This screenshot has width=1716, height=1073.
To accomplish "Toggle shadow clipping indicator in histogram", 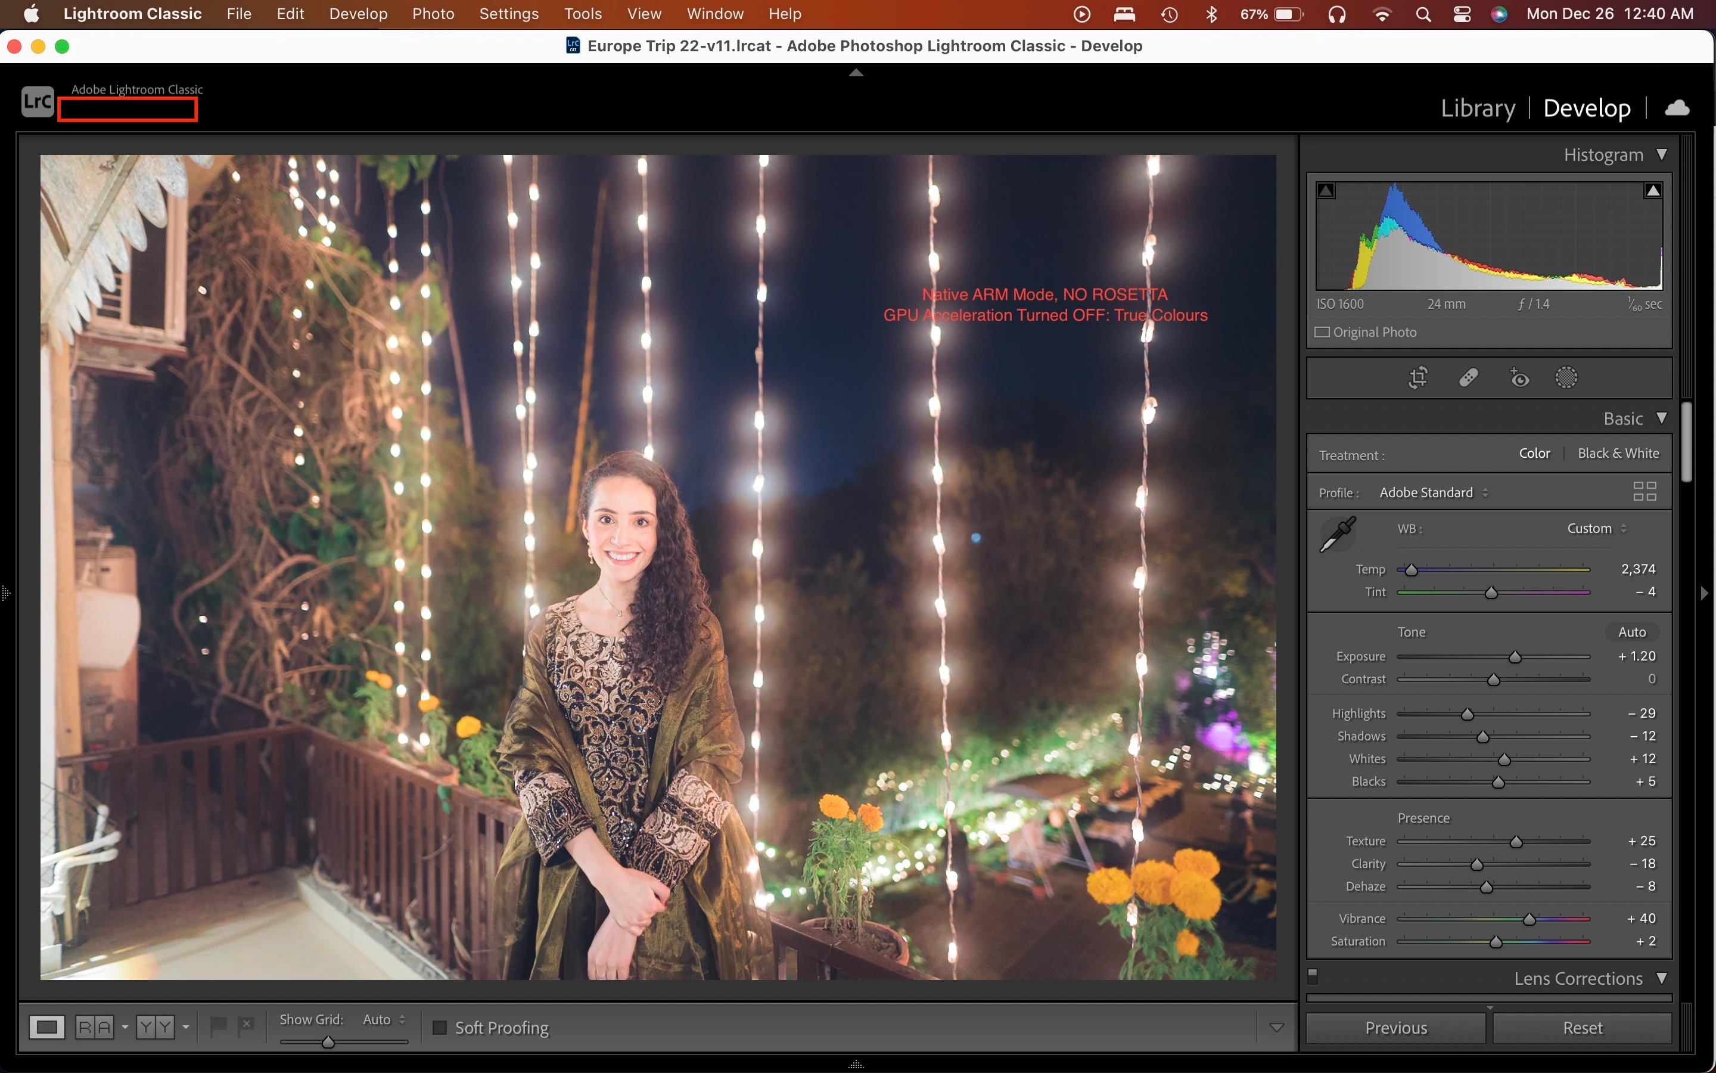I will [1326, 190].
